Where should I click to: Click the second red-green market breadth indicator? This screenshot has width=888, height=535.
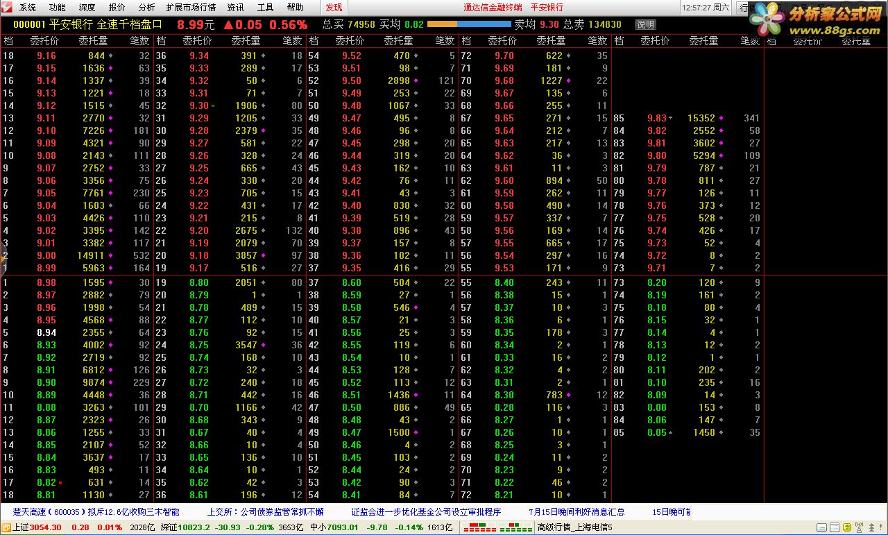[516, 527]
